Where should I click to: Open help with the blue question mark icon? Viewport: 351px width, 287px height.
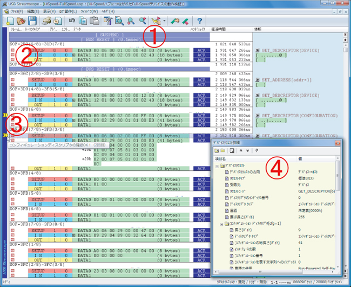(199, 21)
